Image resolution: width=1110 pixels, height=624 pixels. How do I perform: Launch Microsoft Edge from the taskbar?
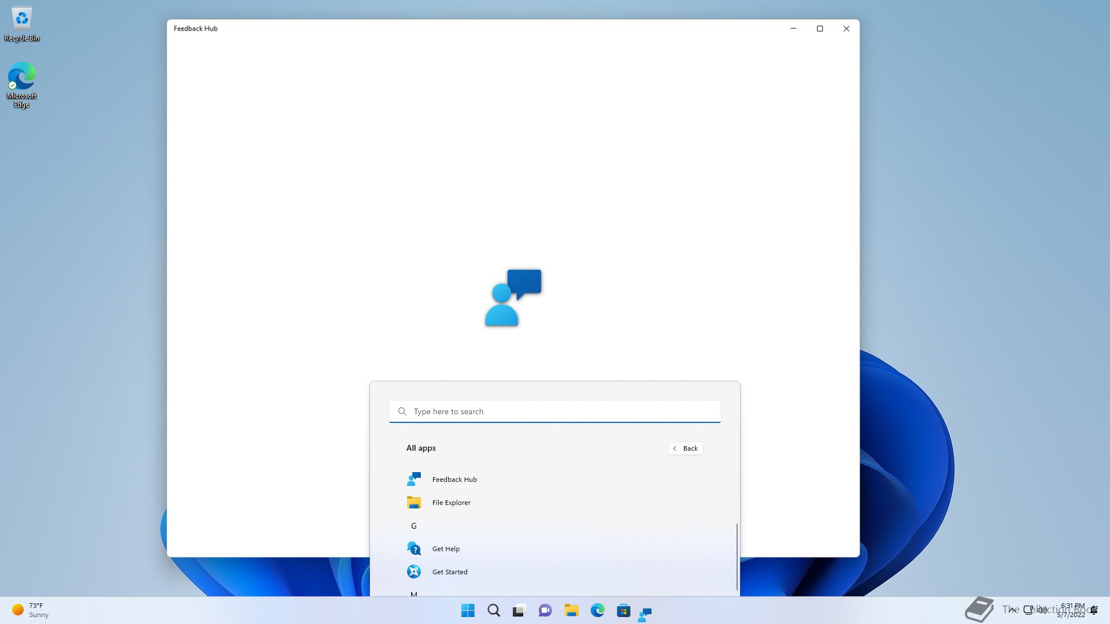597,610
